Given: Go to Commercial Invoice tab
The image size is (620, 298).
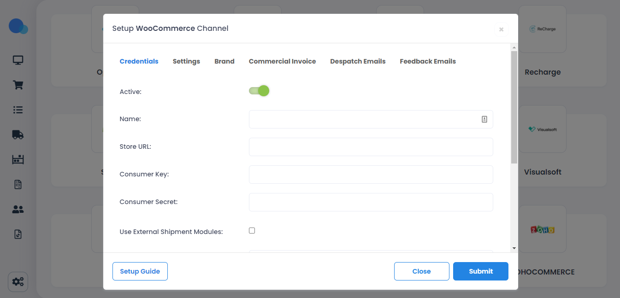Looking at the screenshot, I should tap(282, 61).
